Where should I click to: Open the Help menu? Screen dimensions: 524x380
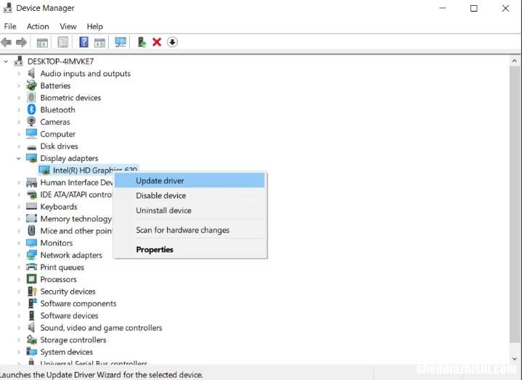95,26
